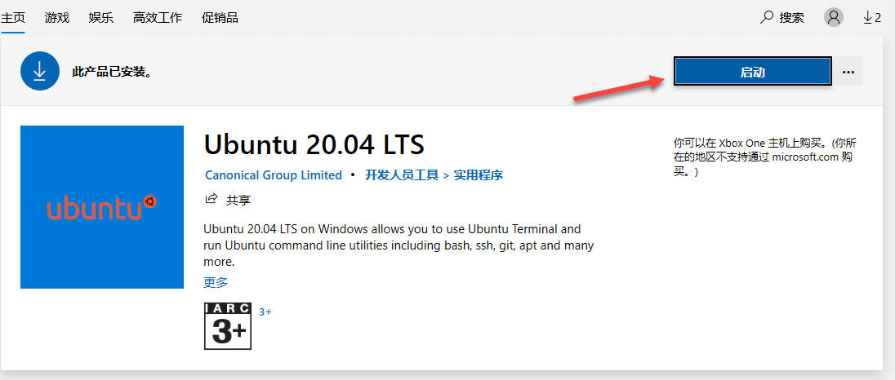Open the 实用程序 subcategory link
The height and width of the screenshot is (380, 895).
[478, 175]
